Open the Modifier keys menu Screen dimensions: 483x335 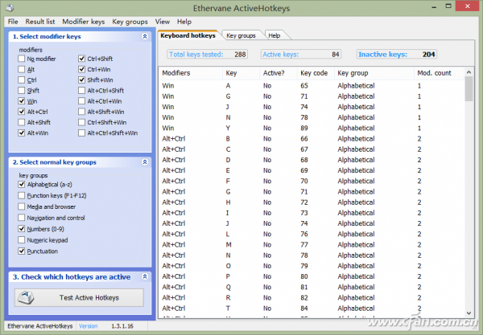84,21
